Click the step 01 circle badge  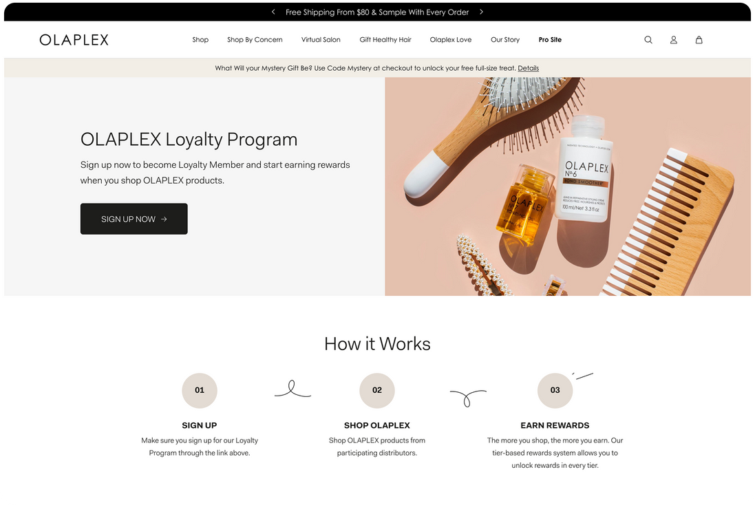200,390
